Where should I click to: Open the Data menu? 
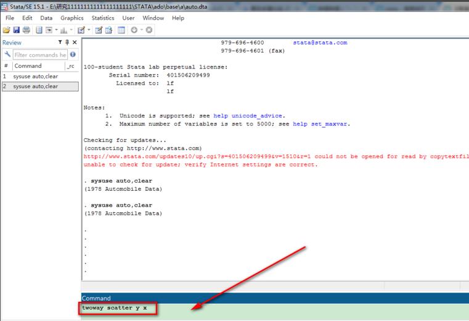click(46, 18)
